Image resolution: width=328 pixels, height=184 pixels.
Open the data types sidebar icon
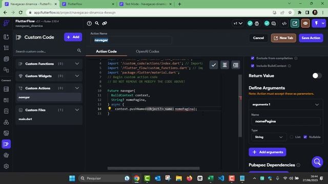[x=6, y=100]
